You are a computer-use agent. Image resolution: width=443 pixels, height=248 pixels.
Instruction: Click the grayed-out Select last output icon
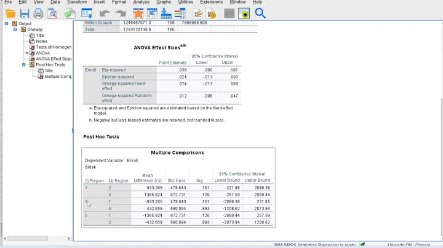coord(229,14)
